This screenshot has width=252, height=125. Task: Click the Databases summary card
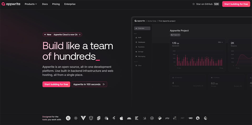(188, 82)
